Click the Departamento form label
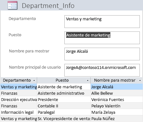Viewport: 143px width, 122px height. [22, 19]
